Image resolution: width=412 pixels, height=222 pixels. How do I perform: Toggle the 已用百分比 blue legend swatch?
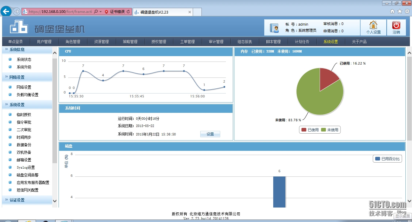coord(378,159)
